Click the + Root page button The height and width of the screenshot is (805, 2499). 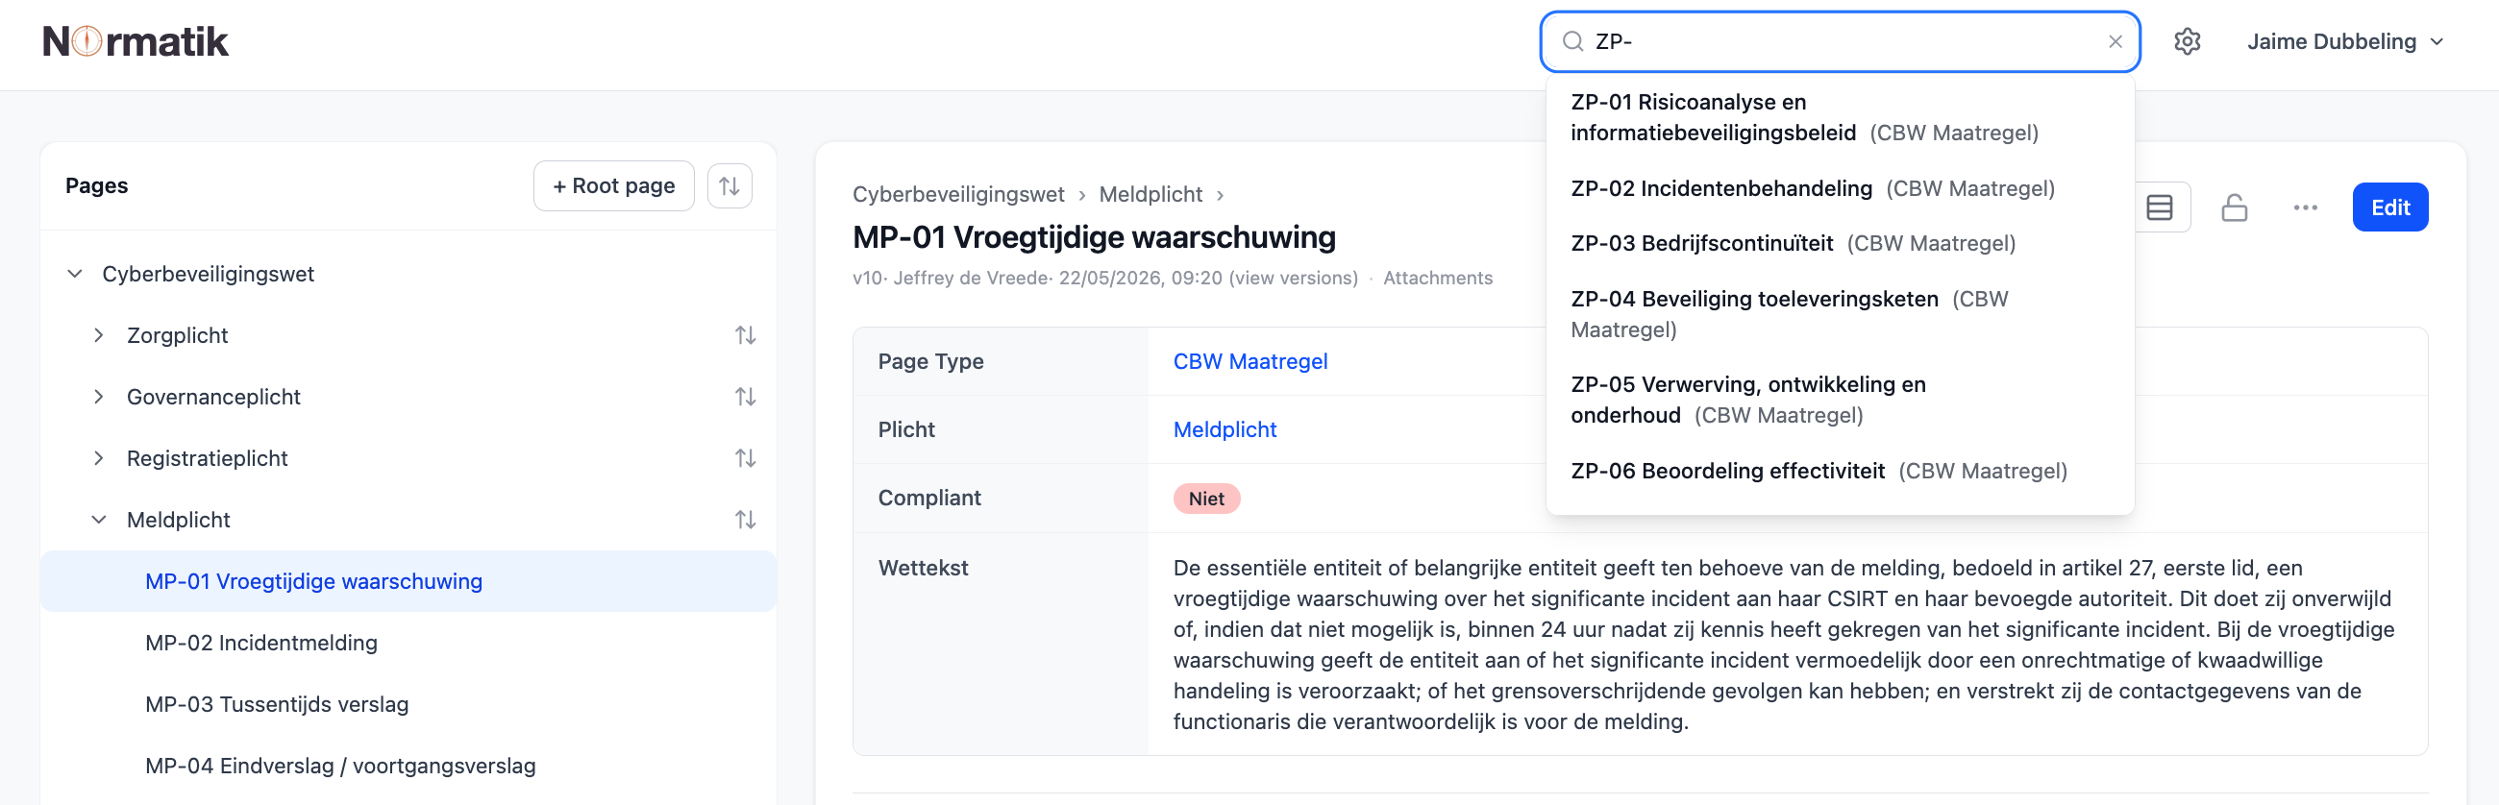coord(613,186)
